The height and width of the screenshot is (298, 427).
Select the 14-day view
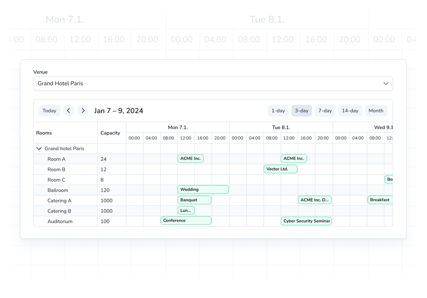350,111
